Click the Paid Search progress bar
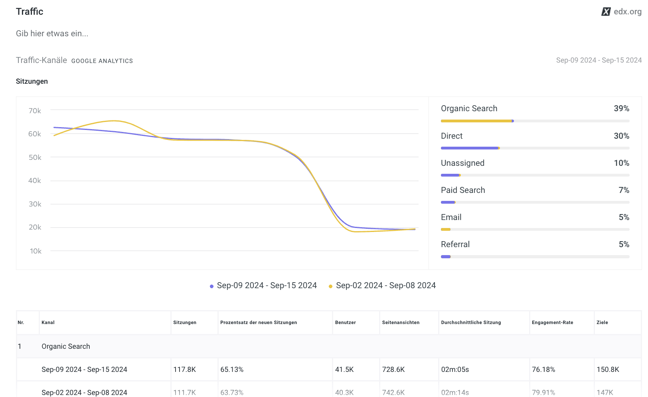This screenshot has height=397, width=648. click(x=535, y=202)
